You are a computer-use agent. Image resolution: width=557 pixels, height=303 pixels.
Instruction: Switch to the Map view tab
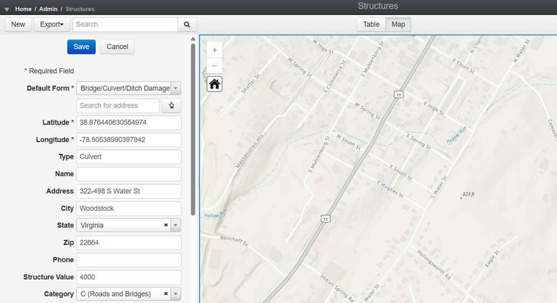pos(398,24)
